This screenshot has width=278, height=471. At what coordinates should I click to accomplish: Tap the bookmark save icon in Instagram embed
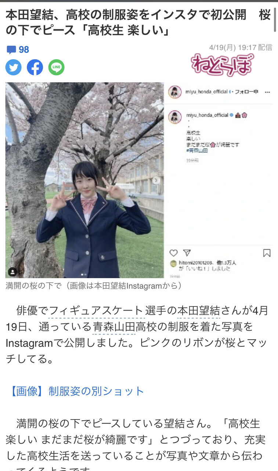[x=267, y=253]
